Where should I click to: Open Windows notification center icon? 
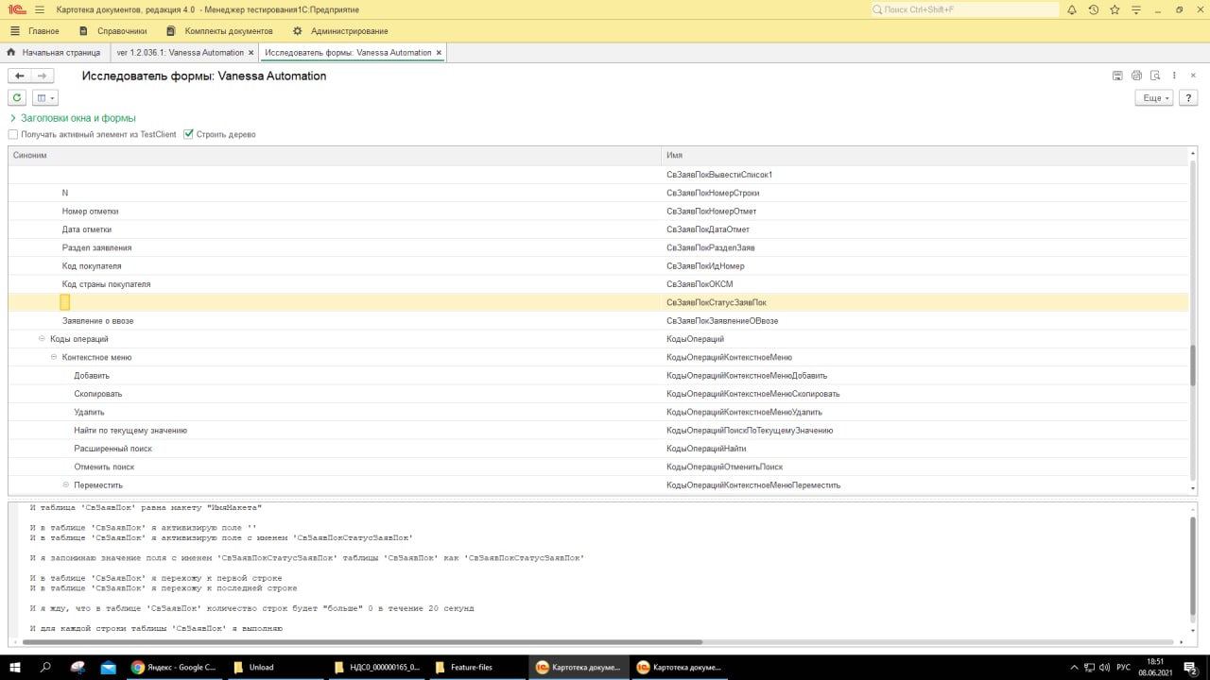[x=1192, y=667]
